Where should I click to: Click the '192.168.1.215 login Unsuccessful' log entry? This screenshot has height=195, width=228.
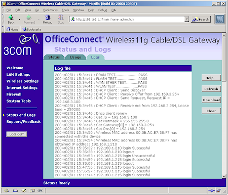[x=105, y=156]
